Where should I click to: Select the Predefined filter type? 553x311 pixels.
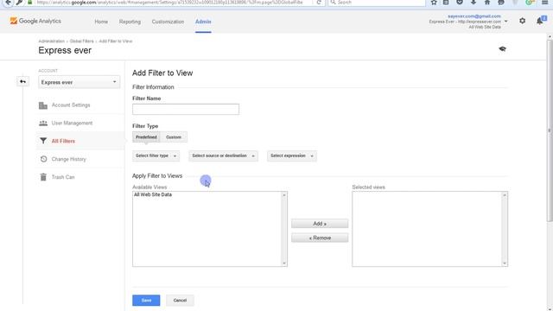point(146,136)
